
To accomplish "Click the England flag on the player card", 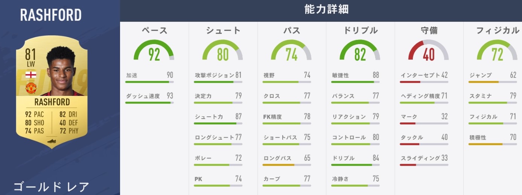I will tap(30, 75).
